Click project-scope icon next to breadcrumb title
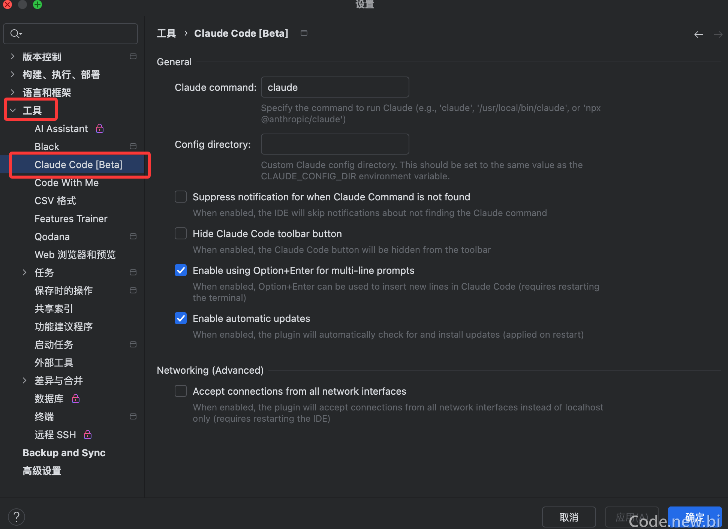 304,33
